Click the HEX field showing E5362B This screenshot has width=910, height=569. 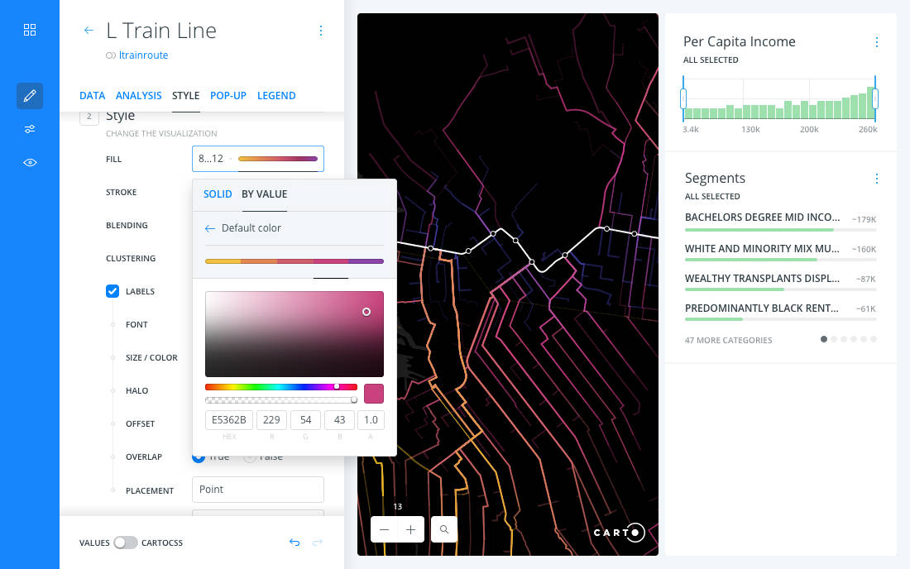click(228, 419)
